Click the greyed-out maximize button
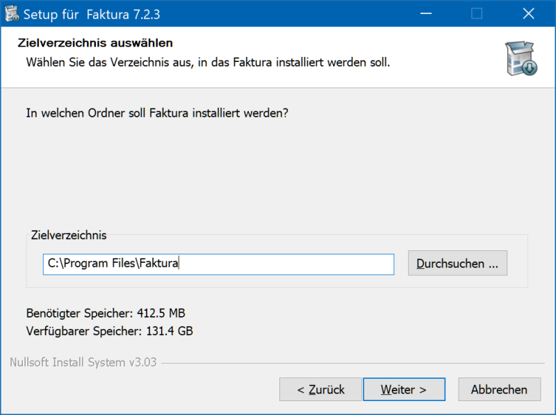 click(477, 14)
